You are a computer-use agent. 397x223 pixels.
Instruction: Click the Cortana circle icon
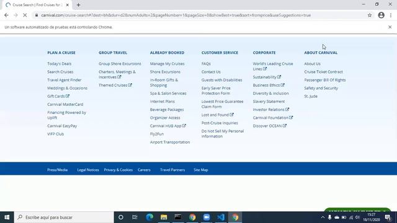point(121,217)
